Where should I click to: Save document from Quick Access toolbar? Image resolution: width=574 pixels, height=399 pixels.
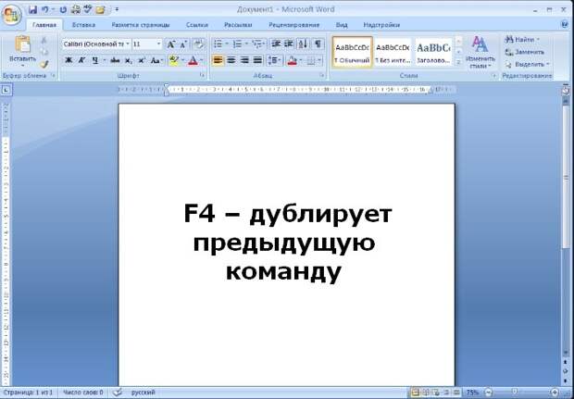coord(33,8)
